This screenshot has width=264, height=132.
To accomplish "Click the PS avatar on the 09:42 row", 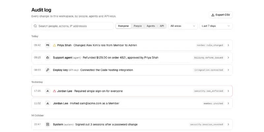I will pos(48,45).
